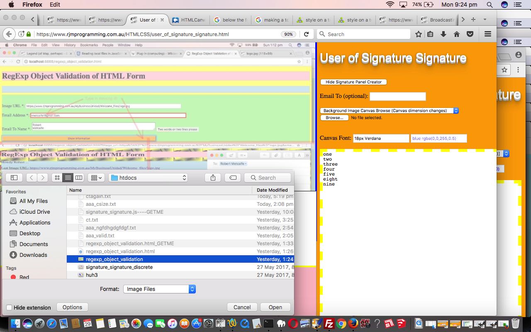This screenshot has height=332, width=531.
Task: Enable the Hide extension checkbox
Action: pos(9,308)
